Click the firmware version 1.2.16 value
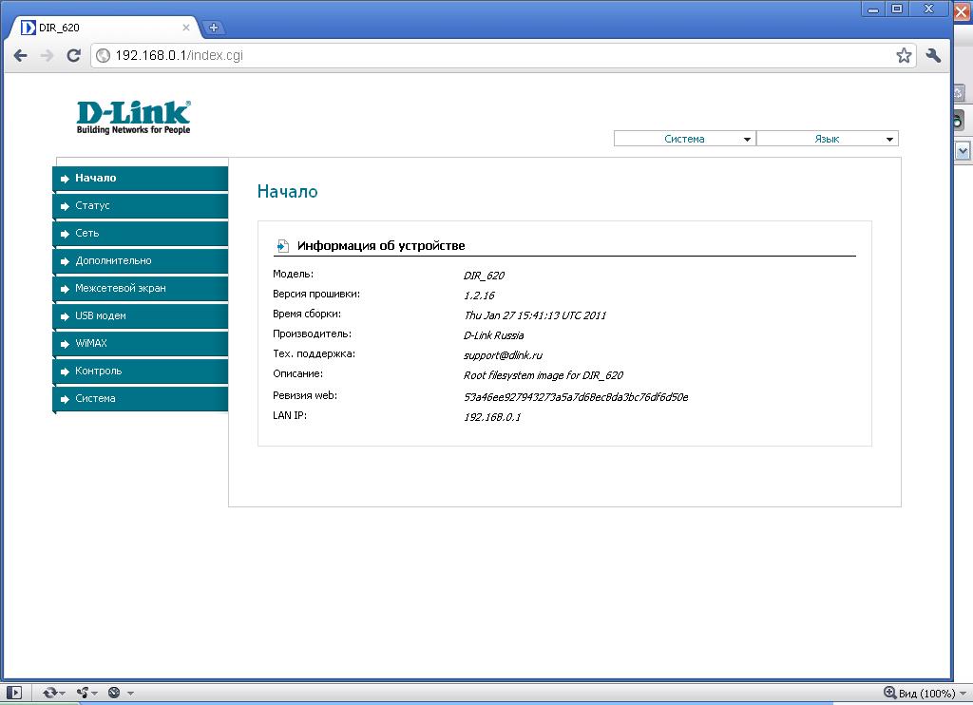The width and height of the screenshot is (973, 705). [479, 295]
